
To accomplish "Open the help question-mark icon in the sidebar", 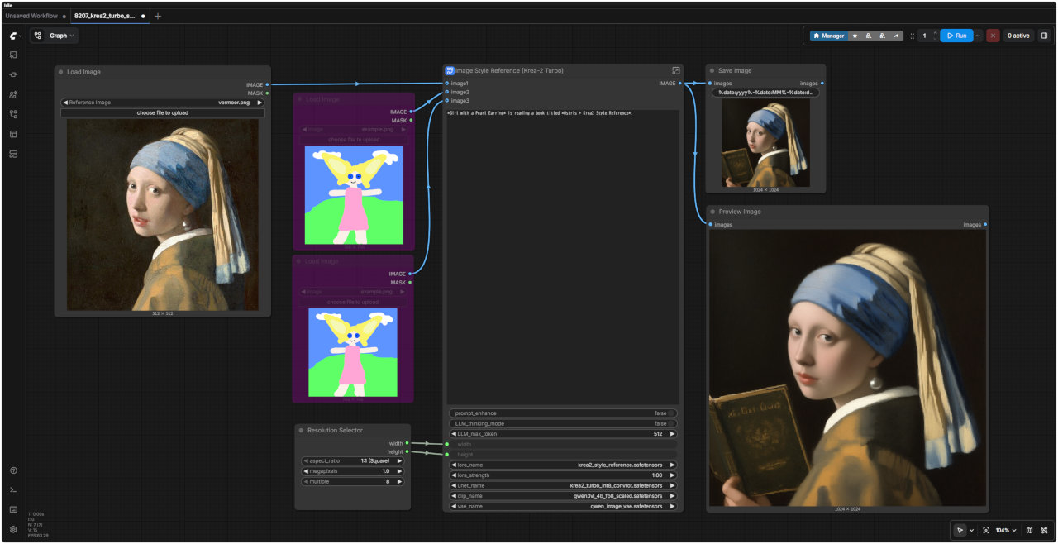I will 13,470.
